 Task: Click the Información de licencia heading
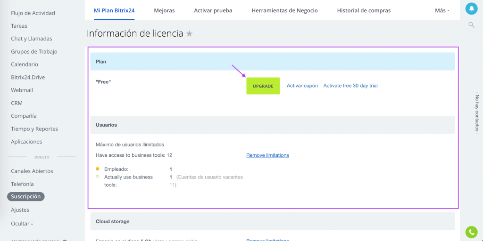[x=135, y=33]
